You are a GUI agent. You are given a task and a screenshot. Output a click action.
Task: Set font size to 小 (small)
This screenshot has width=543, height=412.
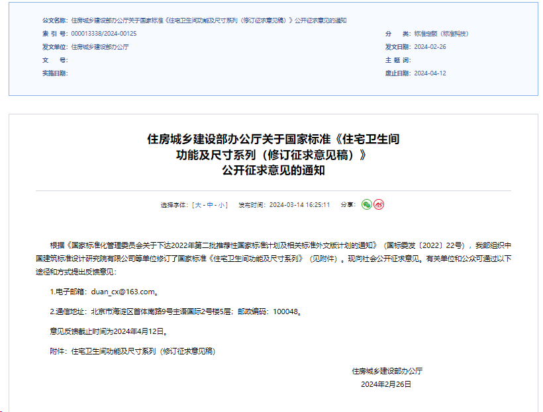pos(221,205)
